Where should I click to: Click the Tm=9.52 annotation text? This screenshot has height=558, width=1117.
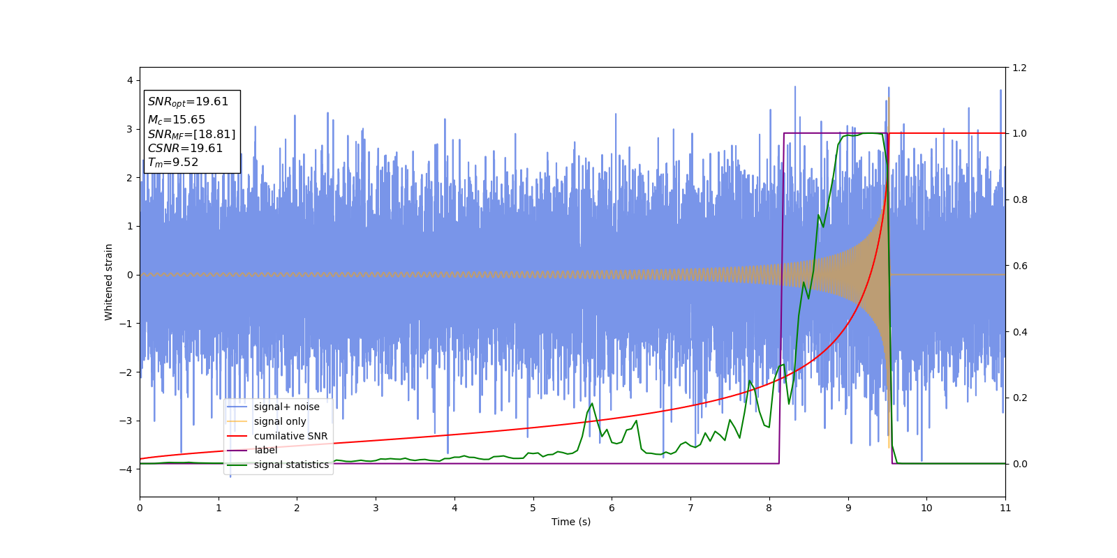(x=172, y=163)
